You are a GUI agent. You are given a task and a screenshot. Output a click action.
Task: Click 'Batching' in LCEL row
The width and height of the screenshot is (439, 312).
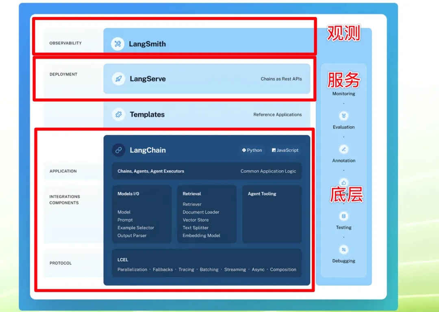click(x=209, y=269)
